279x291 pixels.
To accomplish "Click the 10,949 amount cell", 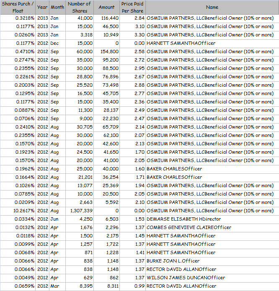I will [x=106, y=35].
